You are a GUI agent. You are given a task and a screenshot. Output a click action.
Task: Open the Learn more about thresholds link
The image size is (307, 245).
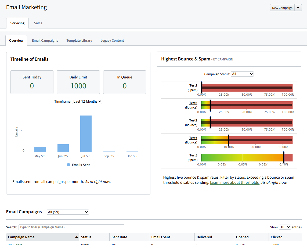coord(234,182)
